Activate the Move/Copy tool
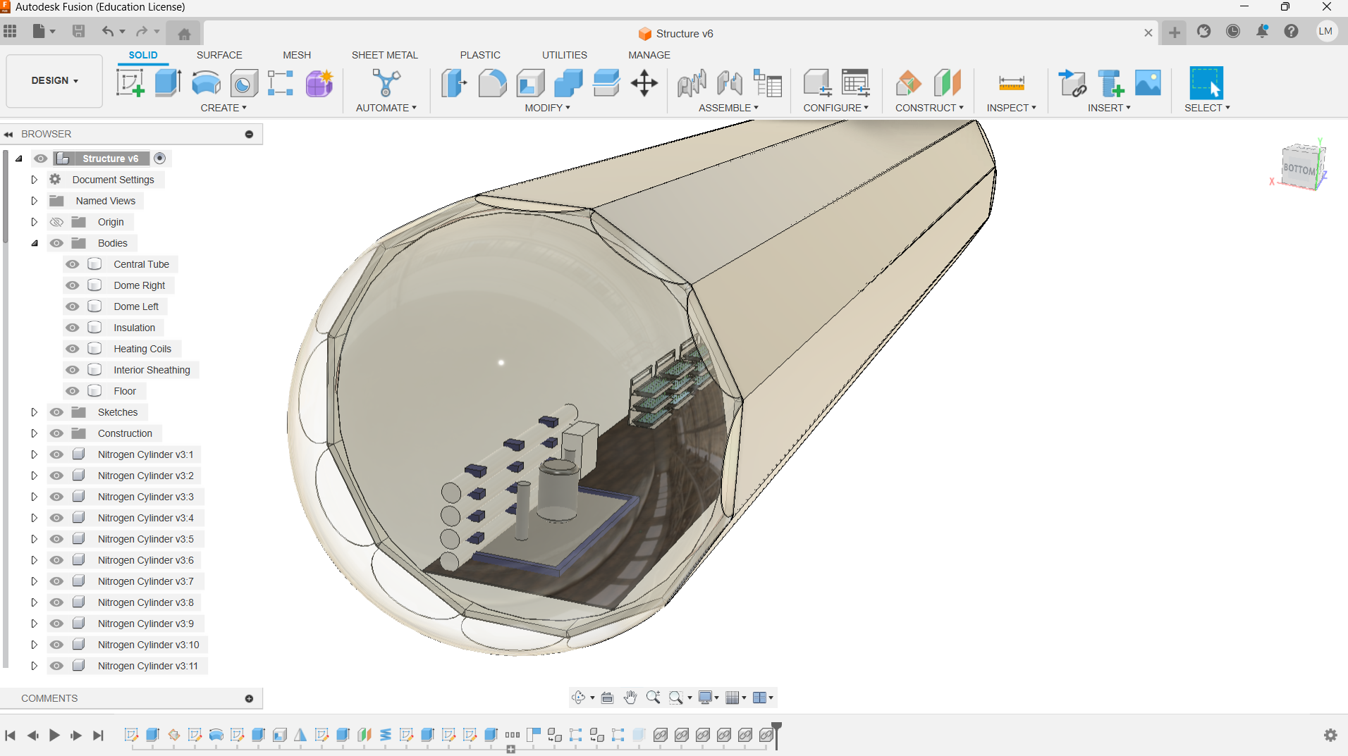Viewport: 1348px width, 756px height. point(644,83)
